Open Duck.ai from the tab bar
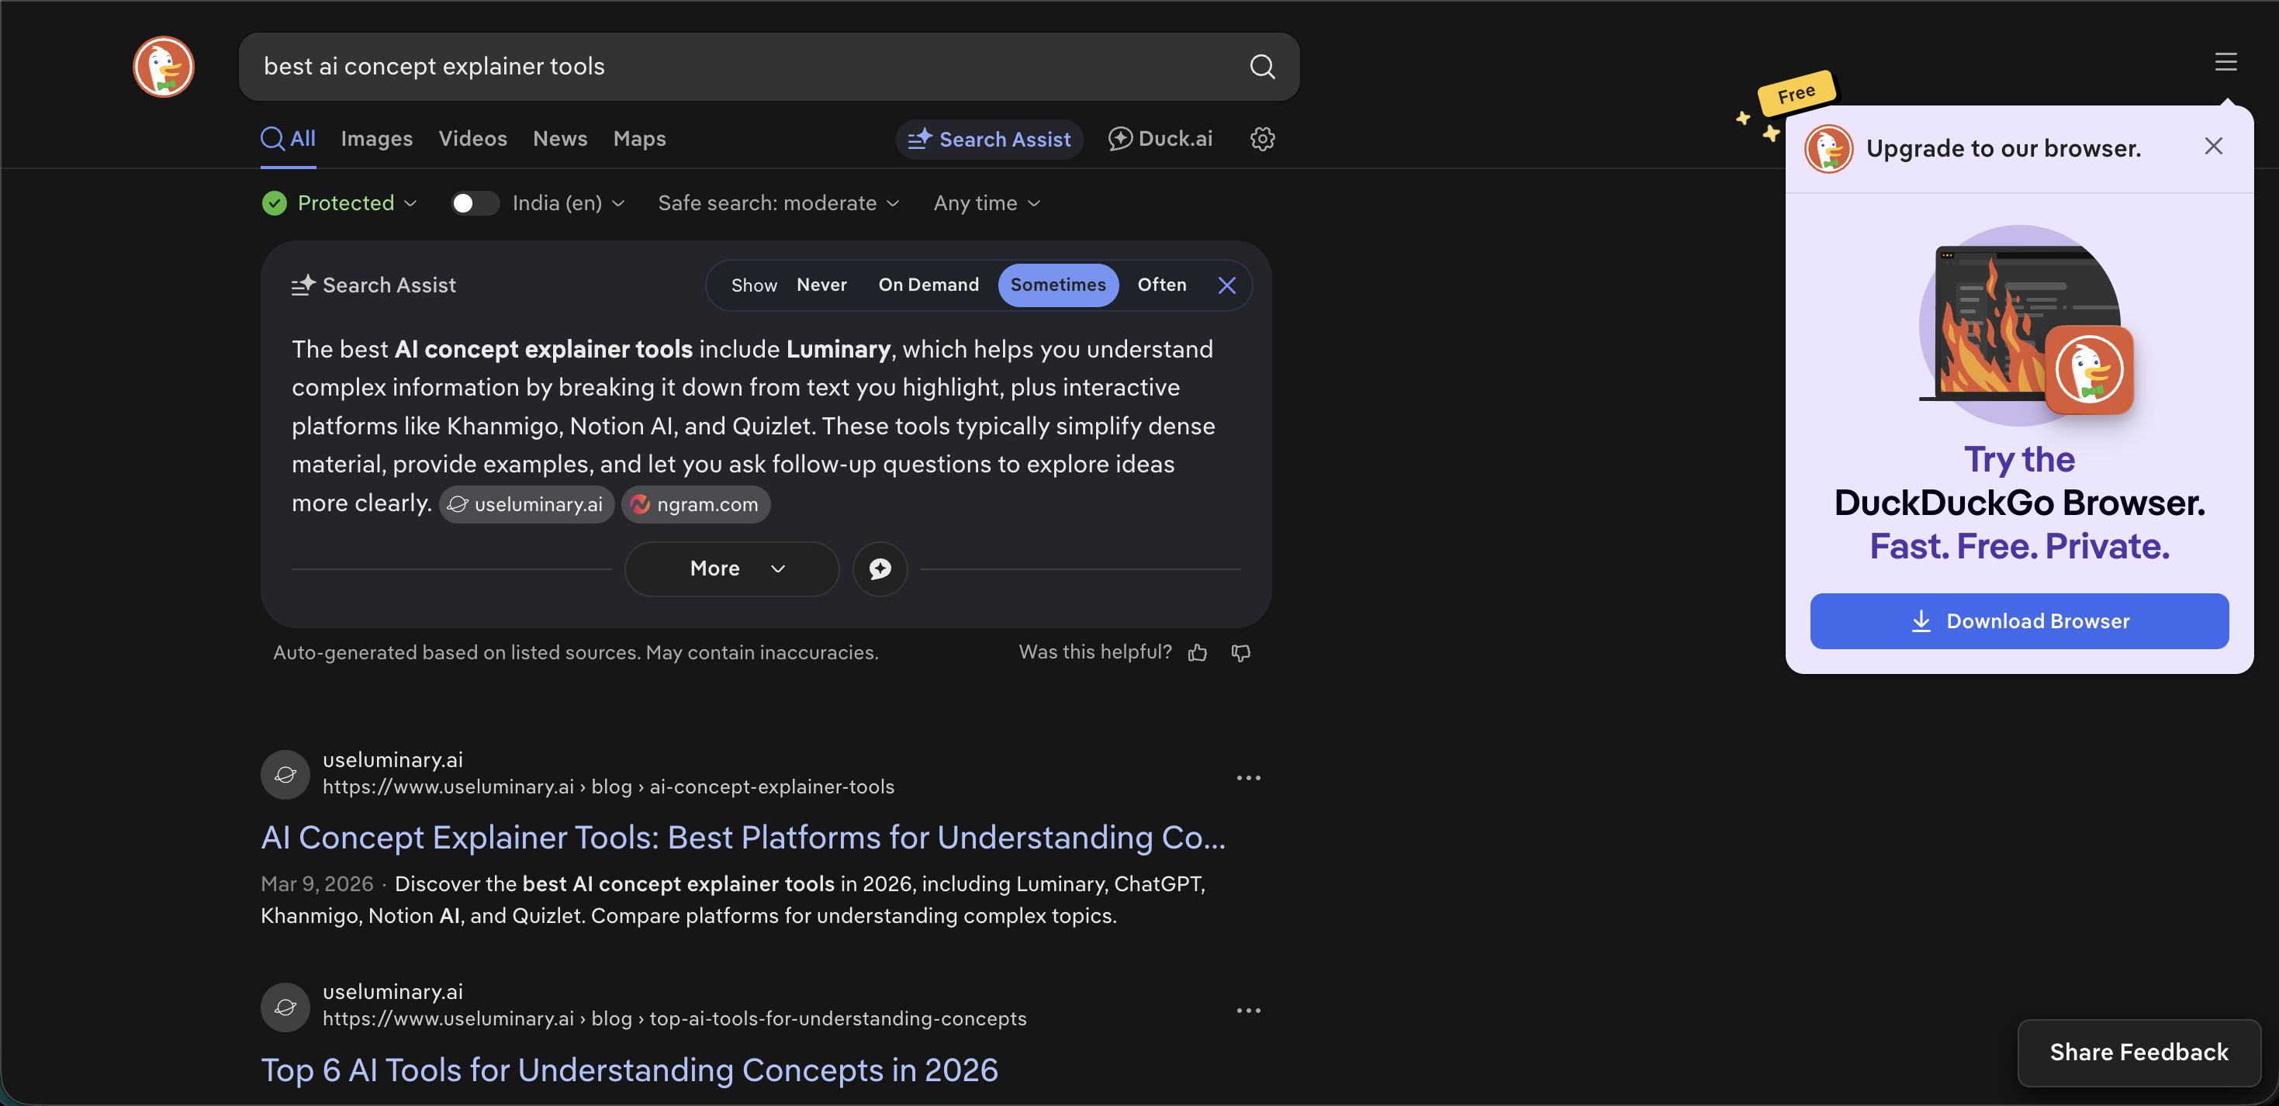The image size is (2279, 1106). click(x=1160, y=139)
